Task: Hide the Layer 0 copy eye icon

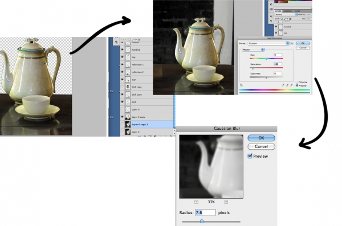Action: pyautogui.click(x=122, y=117)
